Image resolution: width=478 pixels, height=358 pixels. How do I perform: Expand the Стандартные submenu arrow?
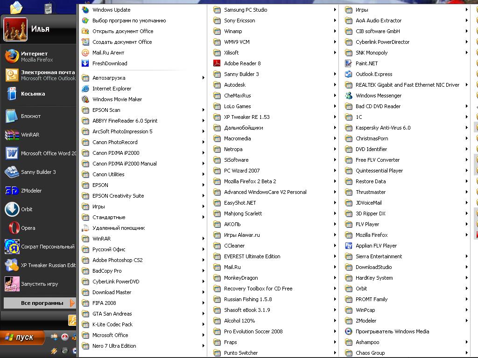click(x=203, y=217)
